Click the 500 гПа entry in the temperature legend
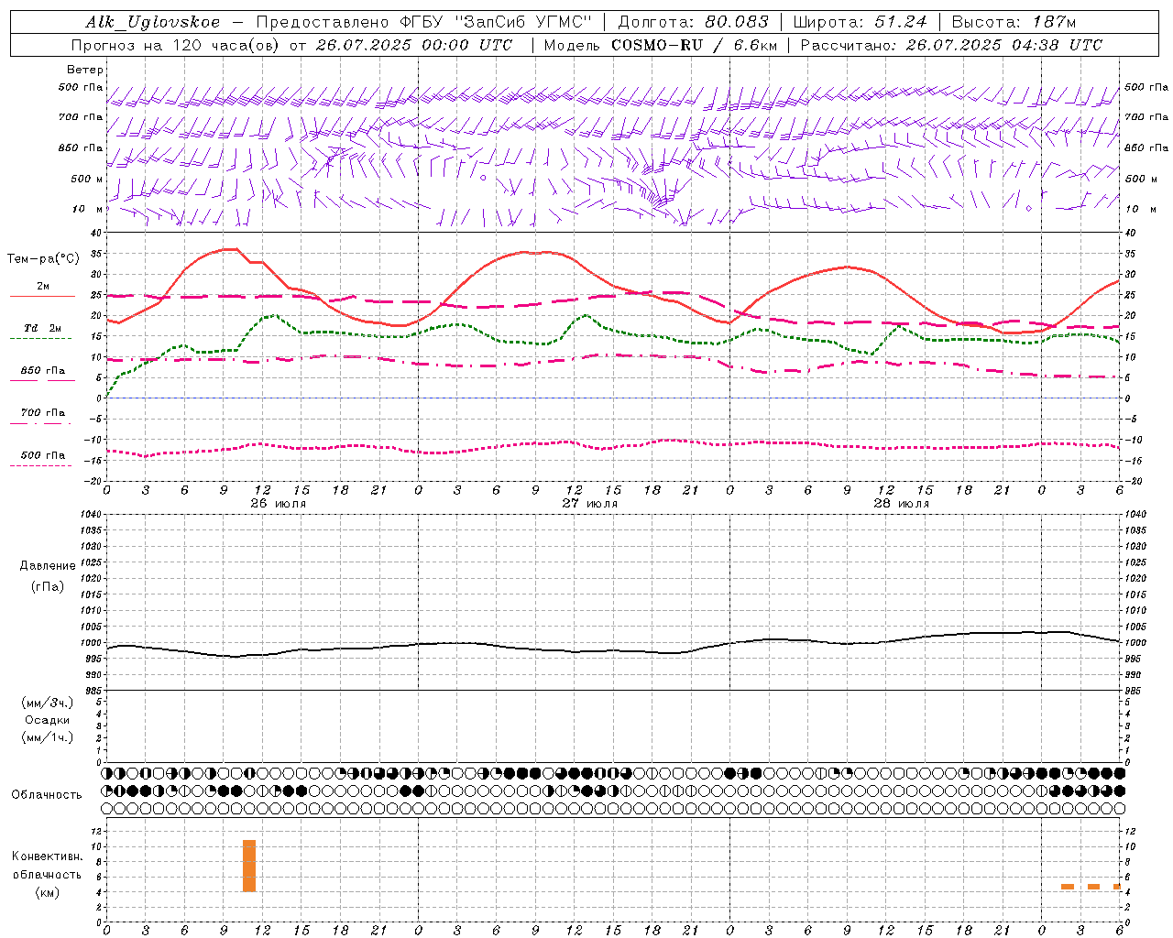1173x938 pixels. point(43,455)
